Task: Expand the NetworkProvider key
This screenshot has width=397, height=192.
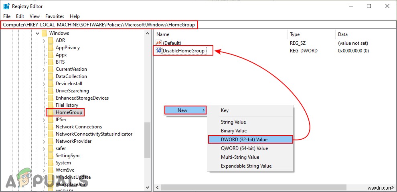Action: 44,141
